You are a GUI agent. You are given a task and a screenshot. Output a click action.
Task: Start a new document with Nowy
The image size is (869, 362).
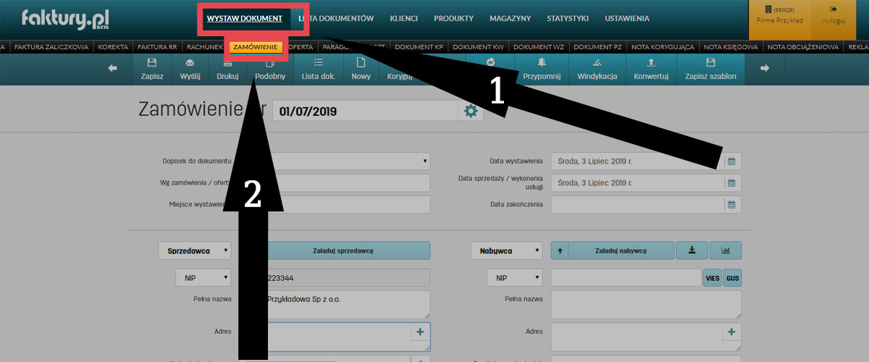361,69
